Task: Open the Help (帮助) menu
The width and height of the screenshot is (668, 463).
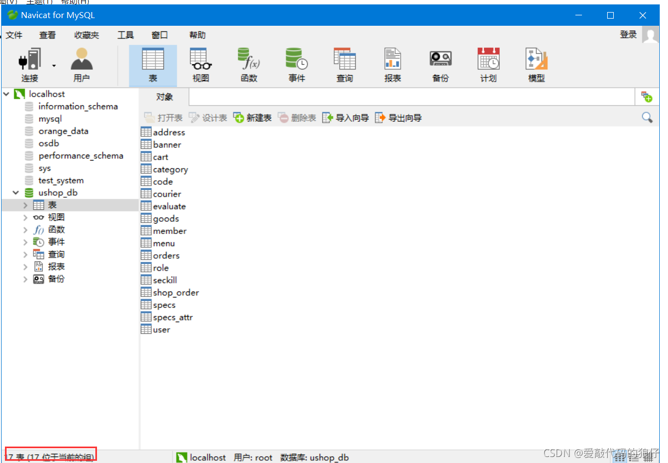Action: pyautogui.click(x=197, y=35)
